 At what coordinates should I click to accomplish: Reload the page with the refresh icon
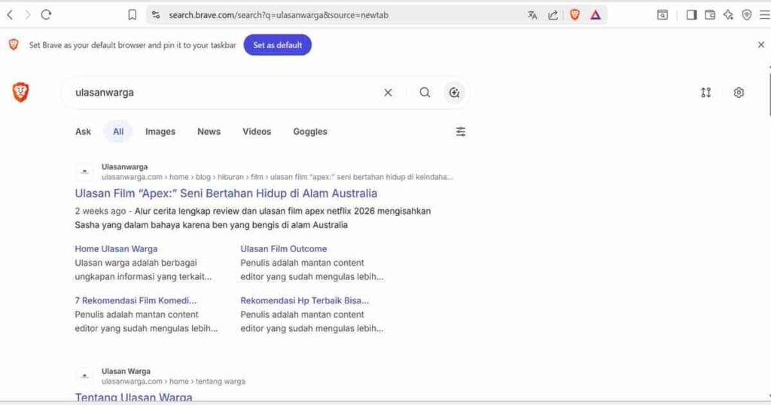point(46,15)
